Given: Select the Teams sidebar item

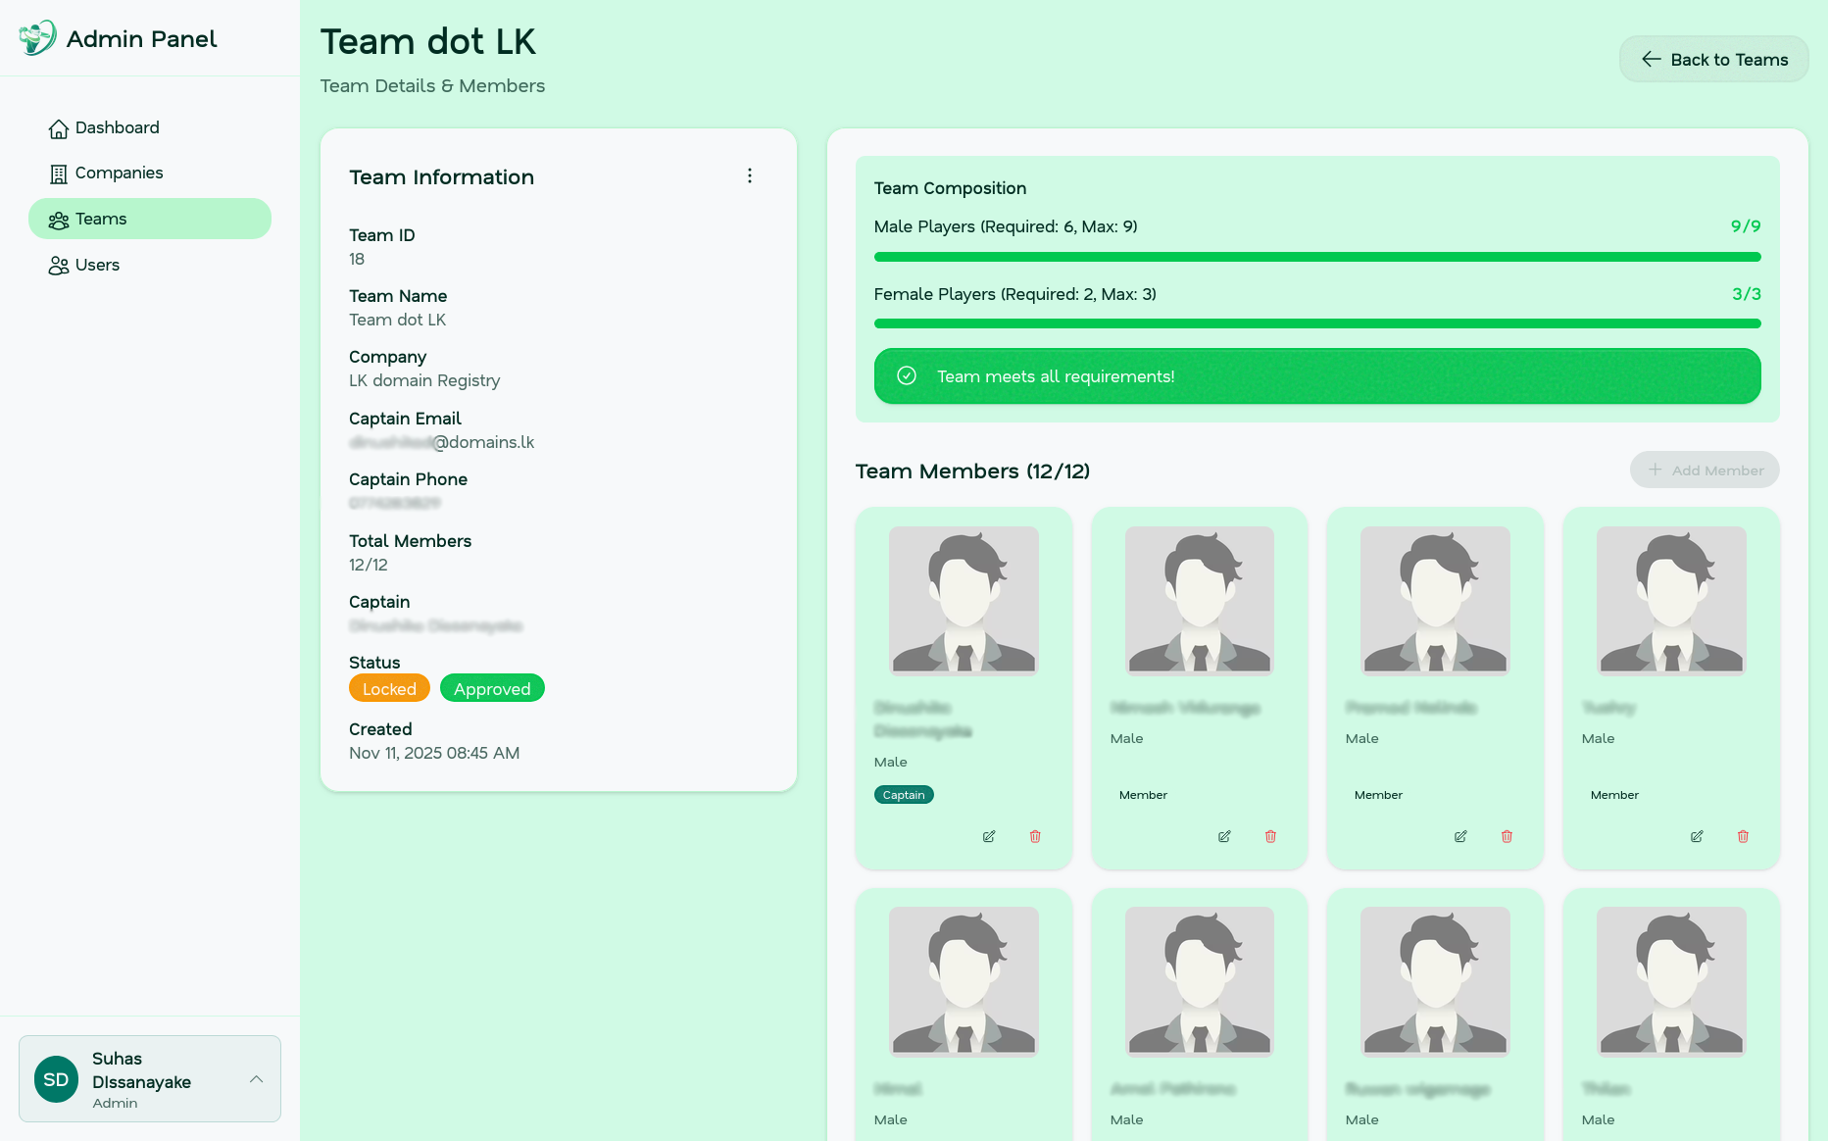Looking at the screenshot, I should point(150,219).
